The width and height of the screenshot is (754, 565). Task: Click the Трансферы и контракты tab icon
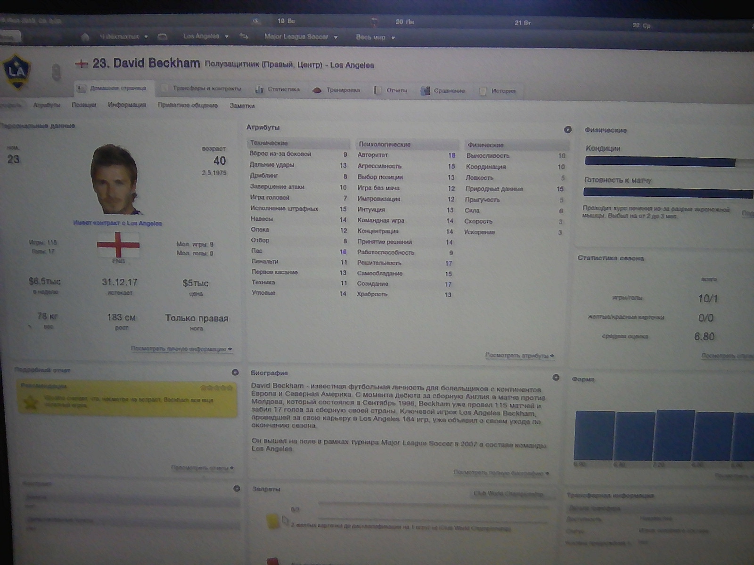(164, 89)
